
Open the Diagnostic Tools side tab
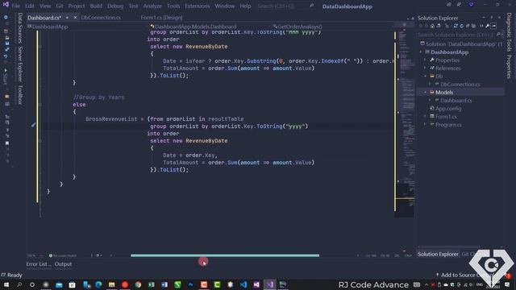click(x=509, y=32)
